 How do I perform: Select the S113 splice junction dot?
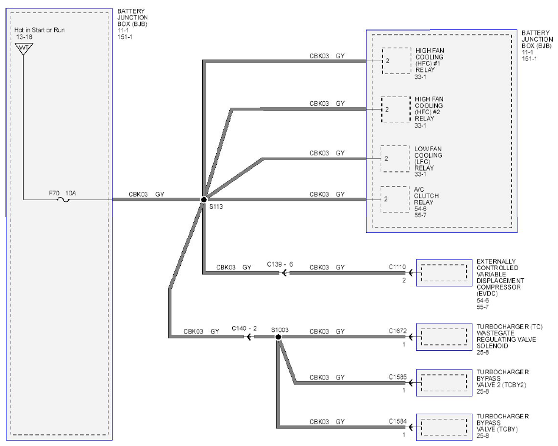pyautogui.click(x=203, y=199)
